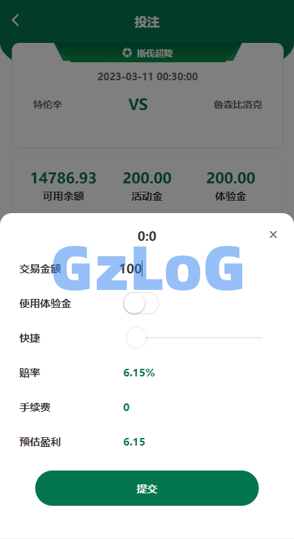Click the 体验金 200.00 amount
The width and height of the screenshot is (294, 539).
pos(231,178)
